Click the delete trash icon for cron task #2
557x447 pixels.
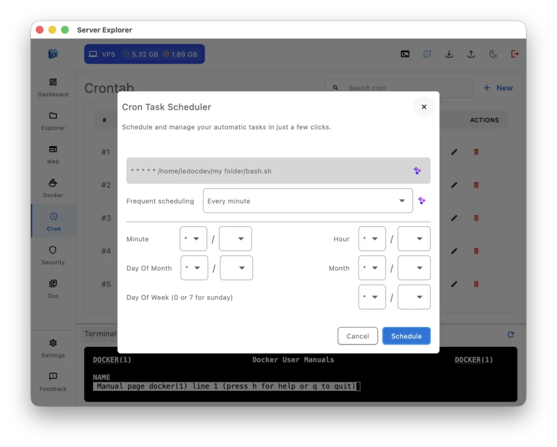pyautogui.click(x=476, y=185)
